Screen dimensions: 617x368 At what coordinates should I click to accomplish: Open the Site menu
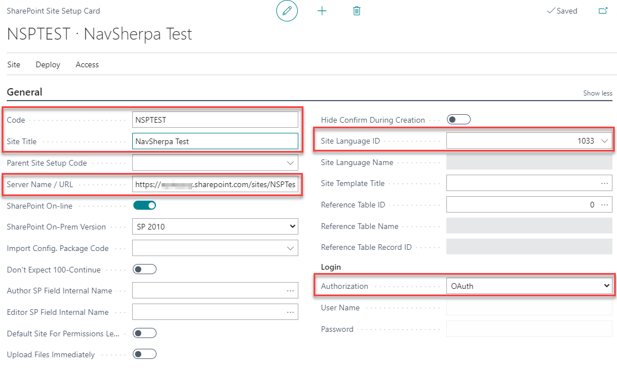(x=14, y=64)
